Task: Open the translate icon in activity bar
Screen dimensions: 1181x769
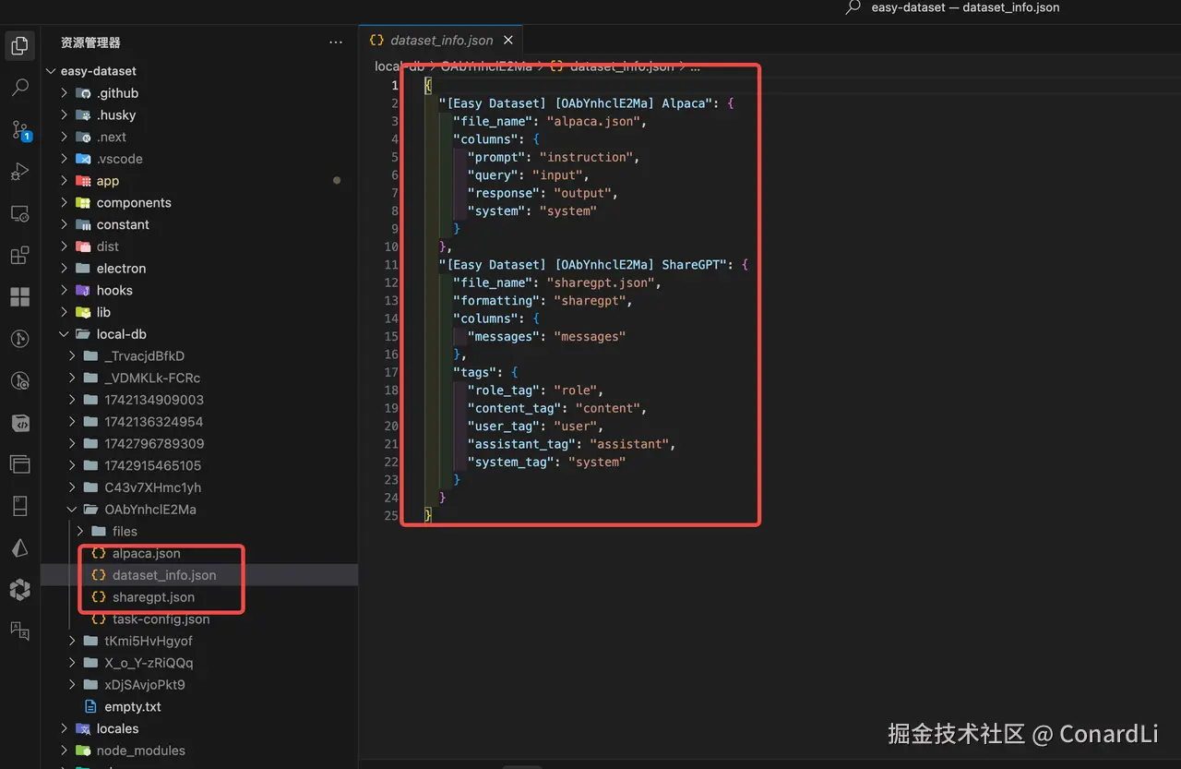Action: [19, 631]
